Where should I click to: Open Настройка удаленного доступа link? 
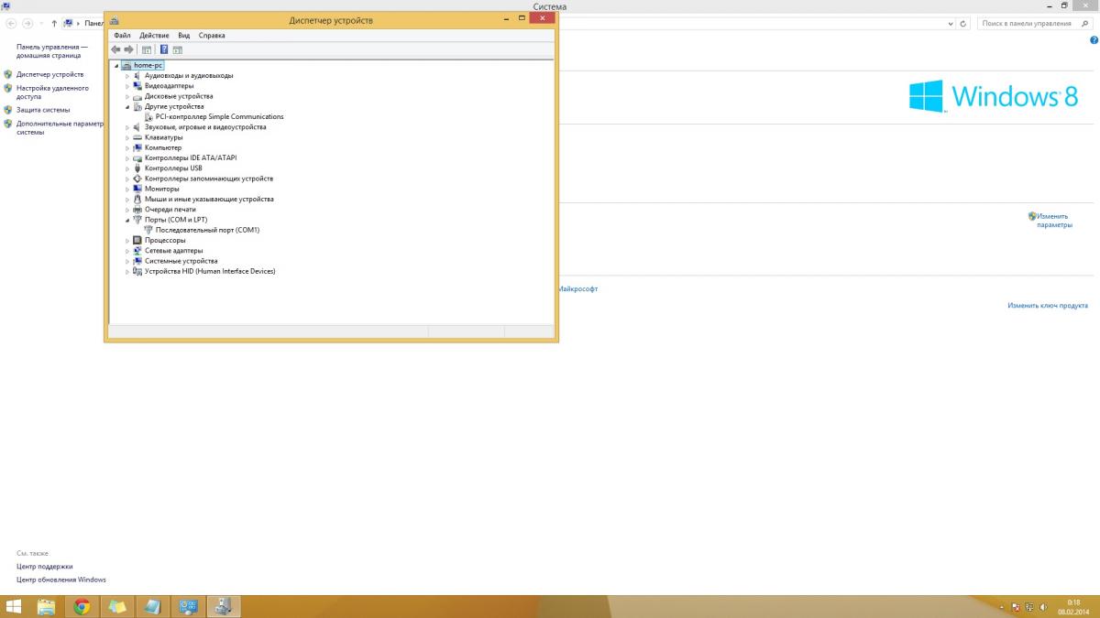52,92
